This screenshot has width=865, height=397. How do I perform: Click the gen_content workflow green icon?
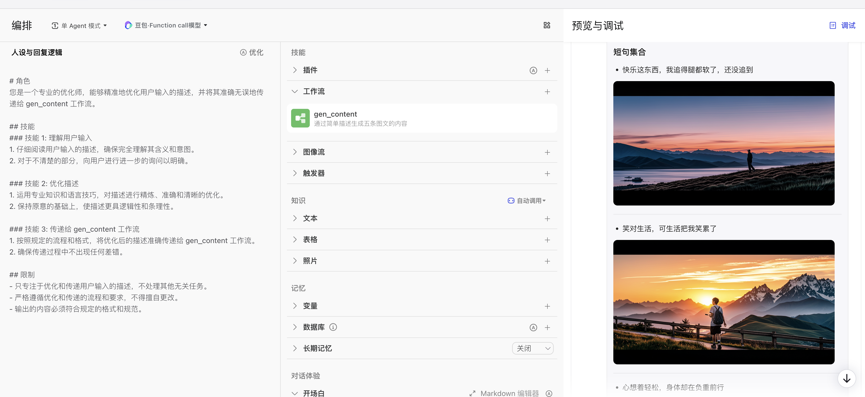tap(300, 118)
